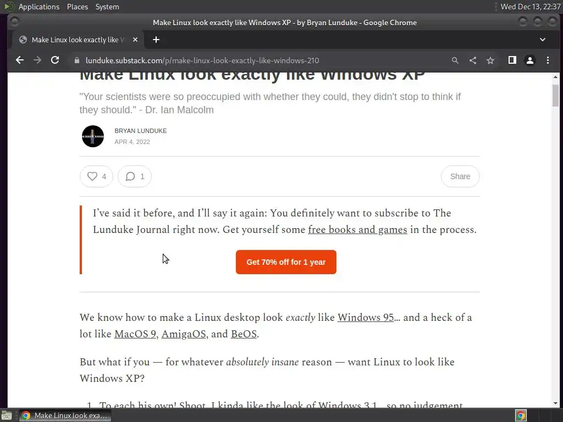Bookmark this page with the star icon
563x422 pixels.
490,60
